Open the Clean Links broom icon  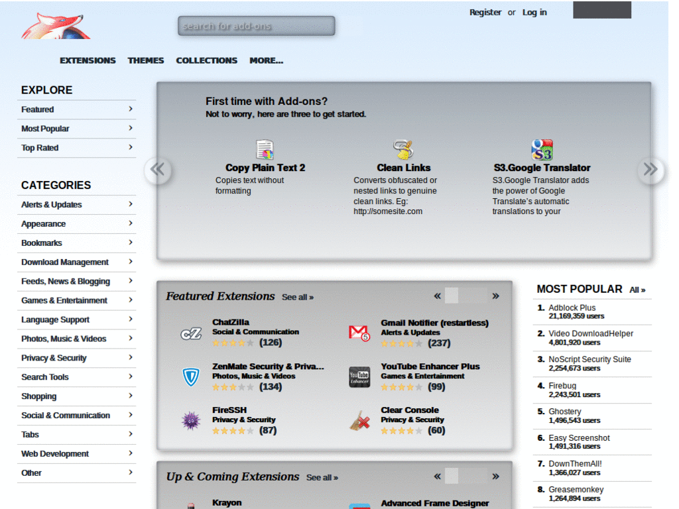pyautogui.click(x=403, y=150)
